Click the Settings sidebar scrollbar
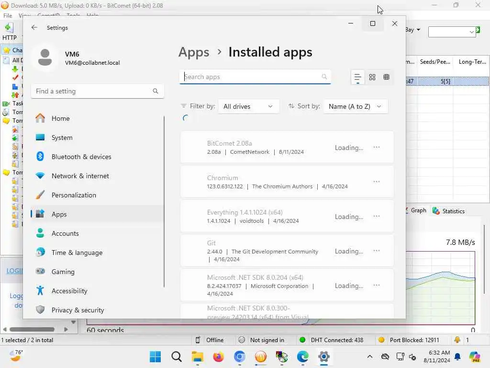 (164, 202)
